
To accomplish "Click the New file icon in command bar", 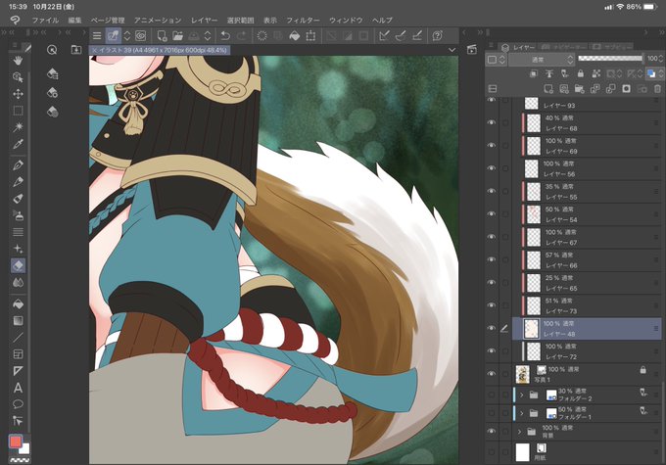I will 162,35.
